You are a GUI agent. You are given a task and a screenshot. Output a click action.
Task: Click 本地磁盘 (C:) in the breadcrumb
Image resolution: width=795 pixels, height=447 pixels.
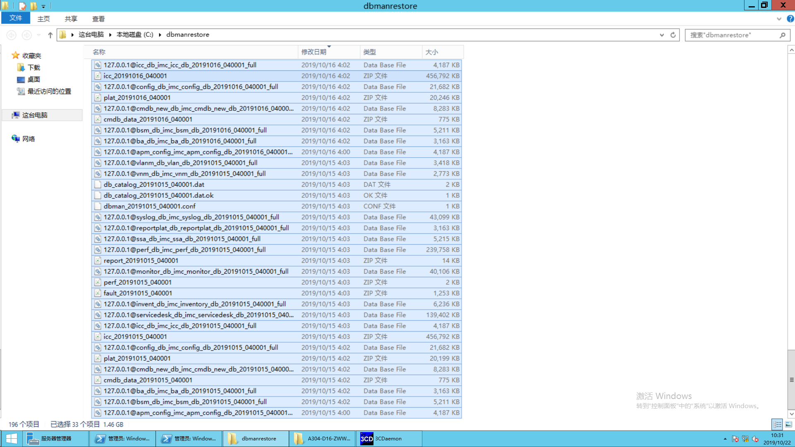click(x=135, y=35)
